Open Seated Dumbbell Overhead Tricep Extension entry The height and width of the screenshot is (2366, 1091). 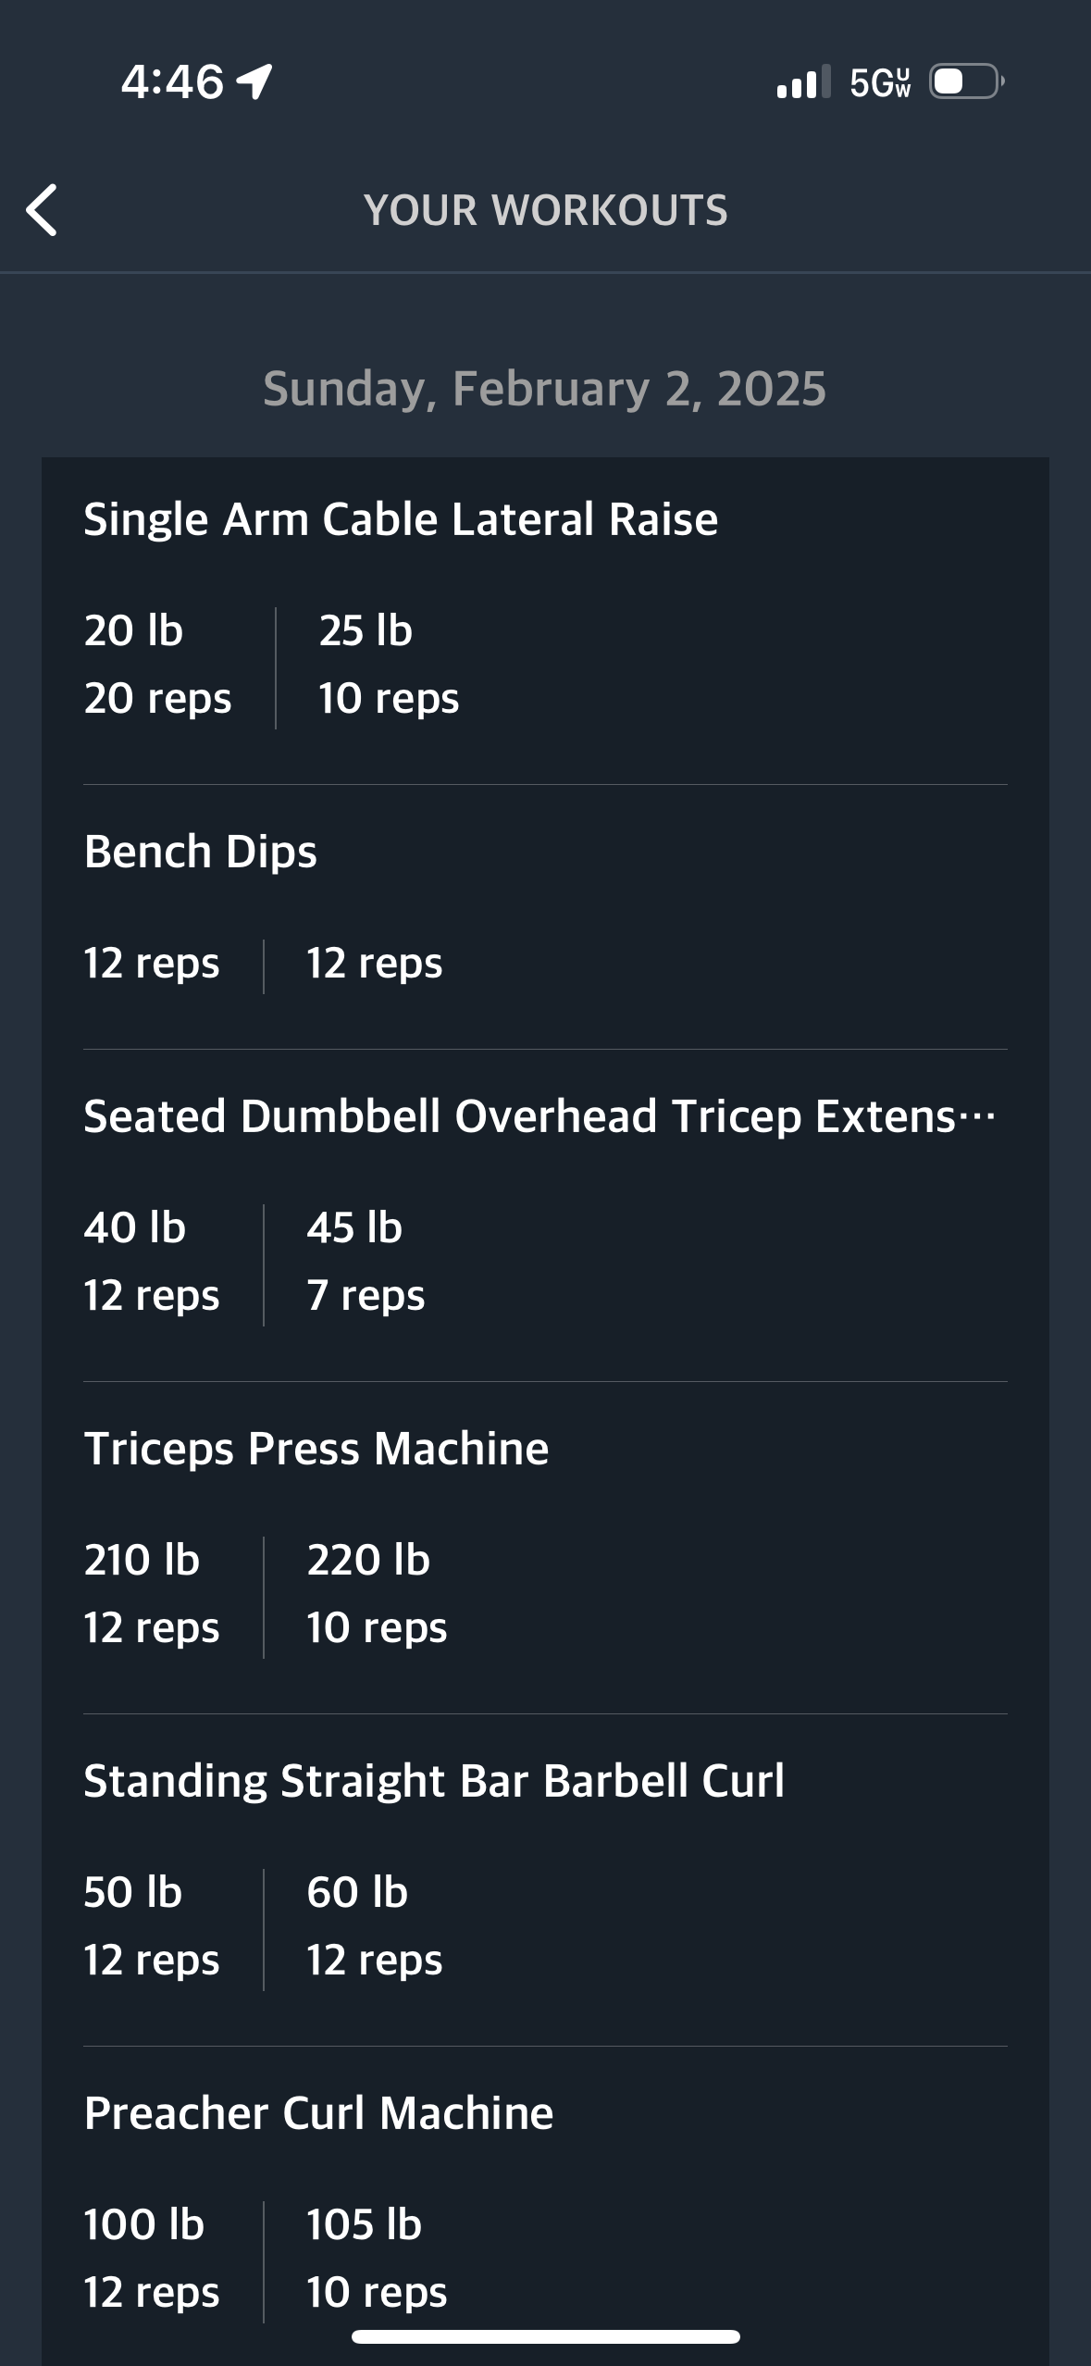(x=539, y=1115)
